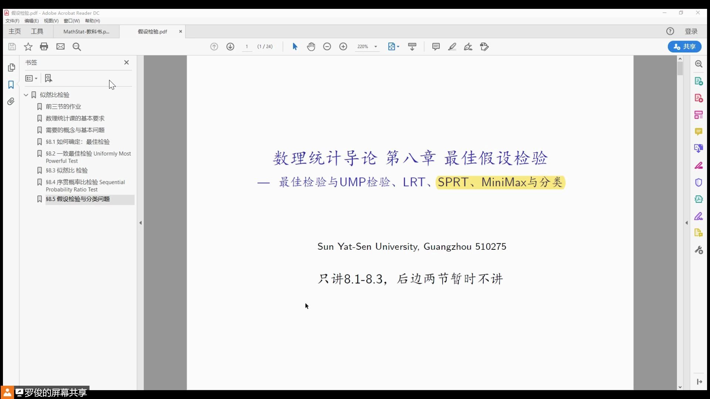Screen dimensions: 710x399
Task: Zoom in with plus icon
Action: pos(343,47)
